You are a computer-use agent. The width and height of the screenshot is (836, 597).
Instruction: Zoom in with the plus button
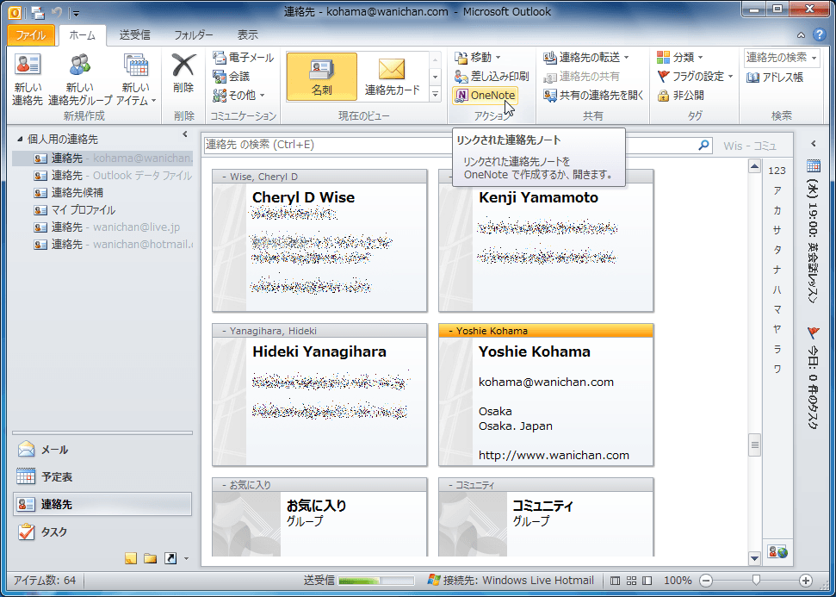pos(806,581)
